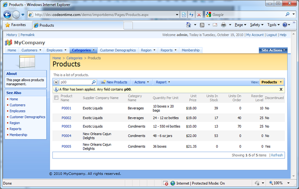Open product P0003 link

[66, 126]
